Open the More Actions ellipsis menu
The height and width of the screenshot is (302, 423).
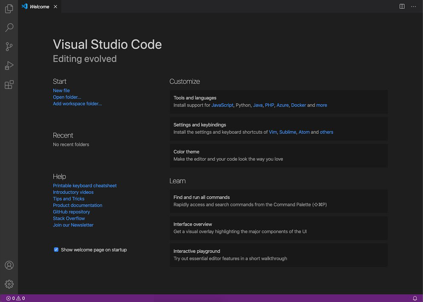tap(413, 6)
